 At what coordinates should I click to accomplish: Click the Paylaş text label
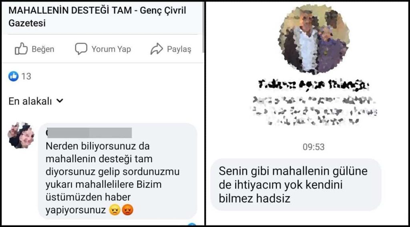[x=179, y=49]
